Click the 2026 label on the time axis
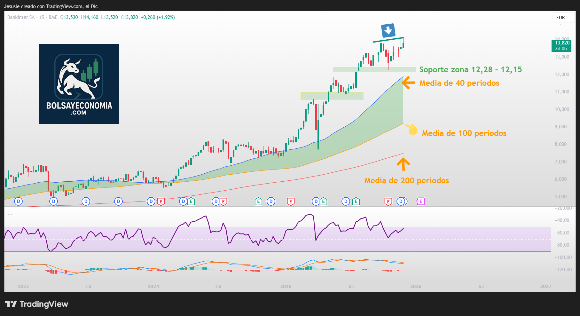580x316 pixels. (x=416, y=286)
